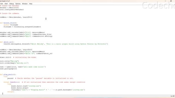Click the add_command label="Open" line
Viewport: 175px width, 98px height.
tap(26, 35)
